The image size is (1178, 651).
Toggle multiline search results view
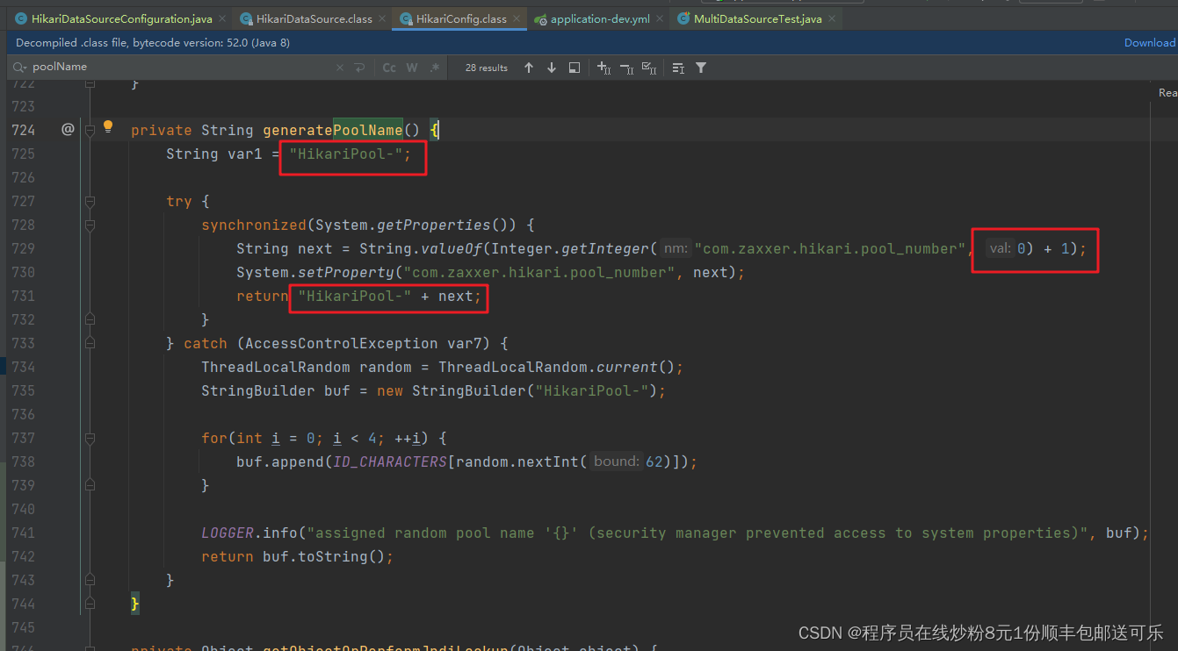coord(678,68)
